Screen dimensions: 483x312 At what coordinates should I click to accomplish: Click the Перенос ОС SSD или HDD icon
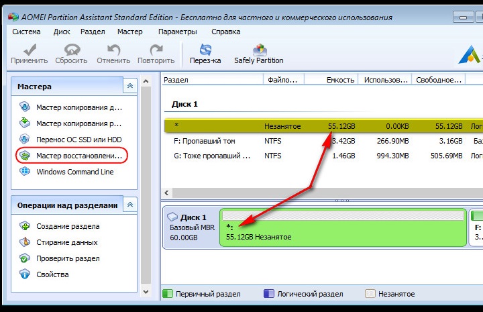(x=25, y=139)
